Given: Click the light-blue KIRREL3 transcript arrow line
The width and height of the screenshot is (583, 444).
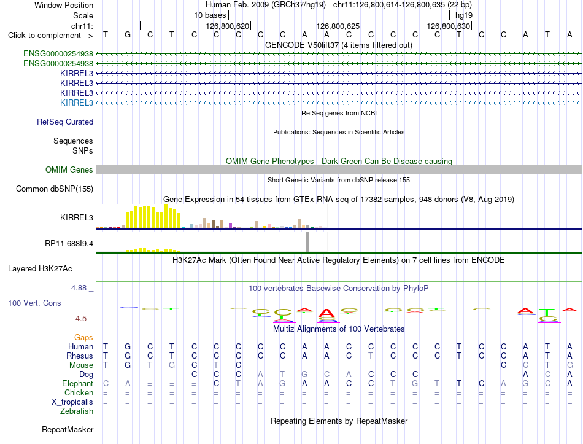Looking at the screenshot, I should pyautogui.click(x=339, y=103).
